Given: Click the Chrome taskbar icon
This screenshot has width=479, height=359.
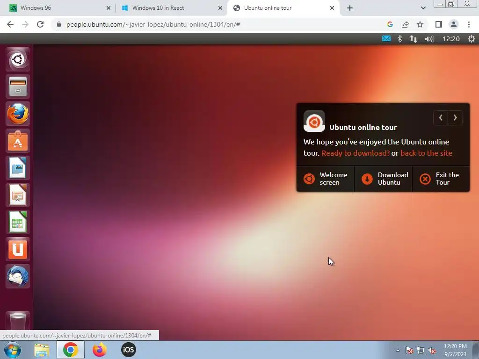Looking at the screenshot, I should tap(71, 350).
